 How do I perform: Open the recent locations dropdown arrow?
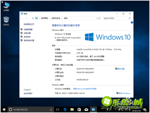[x=30, y=18]
